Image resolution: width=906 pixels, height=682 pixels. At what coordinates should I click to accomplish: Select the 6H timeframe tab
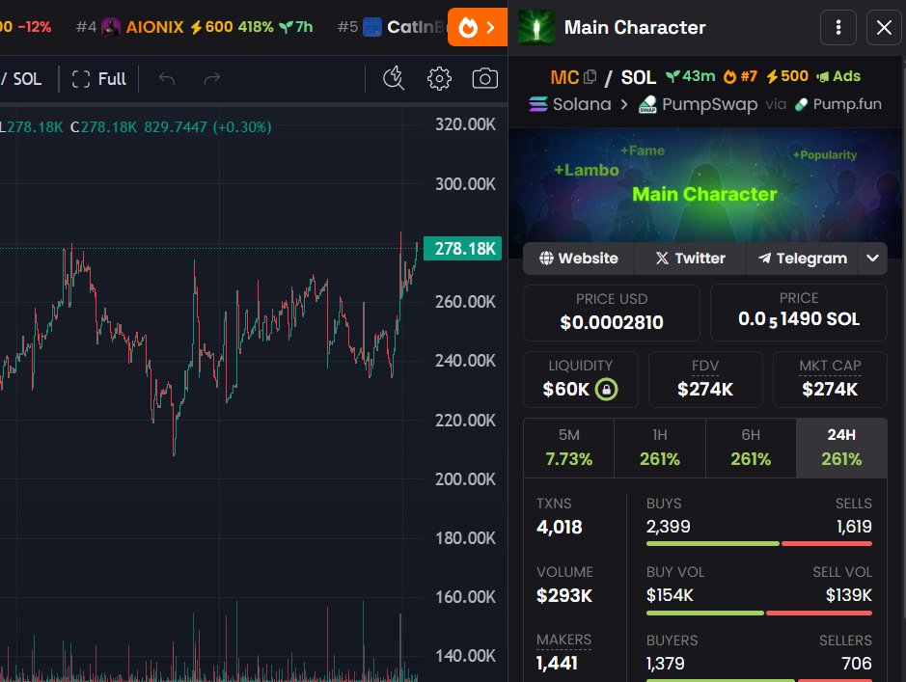[x=751, y=449]
